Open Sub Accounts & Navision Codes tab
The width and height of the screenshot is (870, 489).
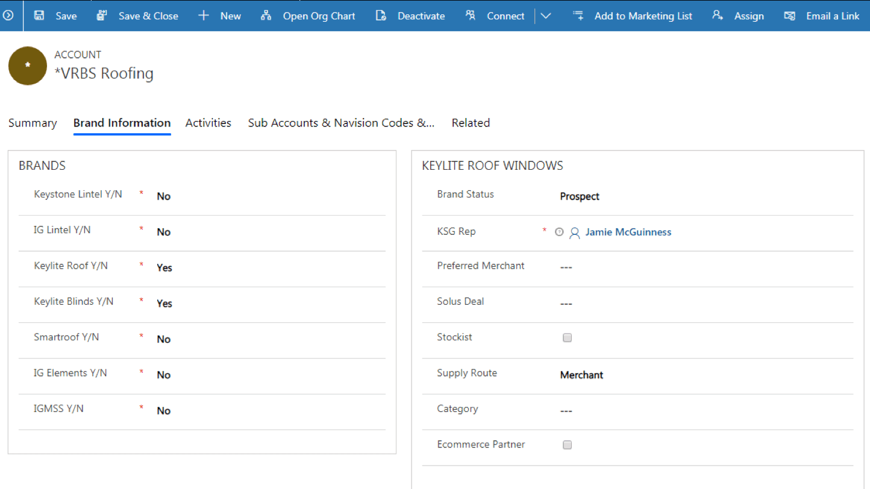(341, 123)
